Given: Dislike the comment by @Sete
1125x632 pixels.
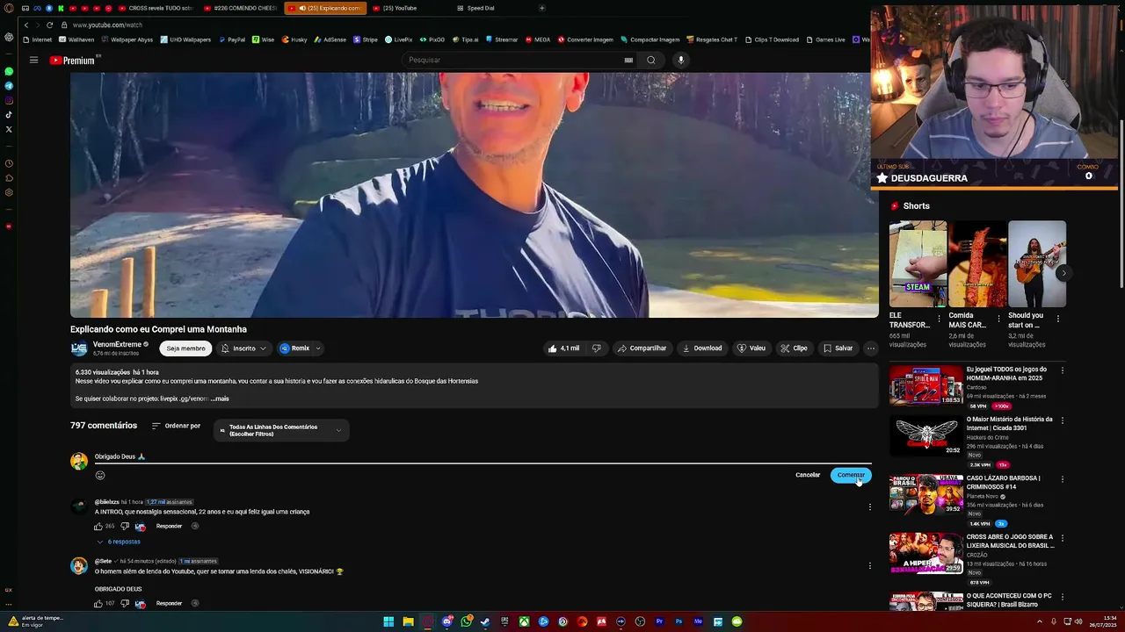Looking at the screenshot, I should click(125, 603).
